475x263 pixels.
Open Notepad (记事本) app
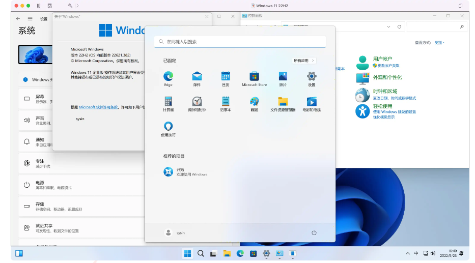click(x=226, y=104)
